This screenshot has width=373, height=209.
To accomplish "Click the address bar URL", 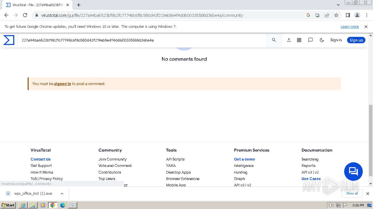I will coord(142,15).
